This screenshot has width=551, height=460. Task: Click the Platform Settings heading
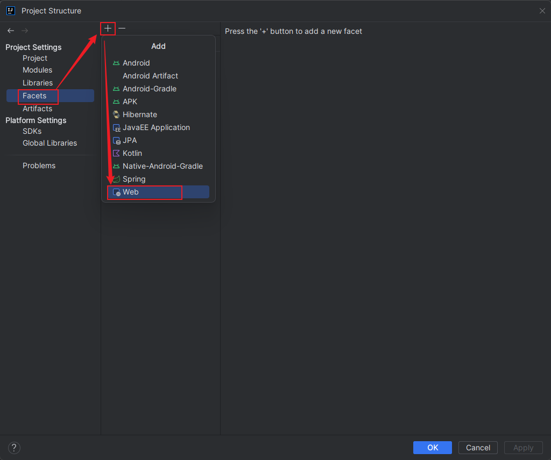point(36,120)
